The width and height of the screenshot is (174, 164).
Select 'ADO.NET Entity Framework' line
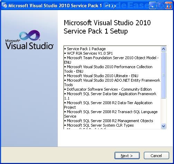[x=112, y=82]
